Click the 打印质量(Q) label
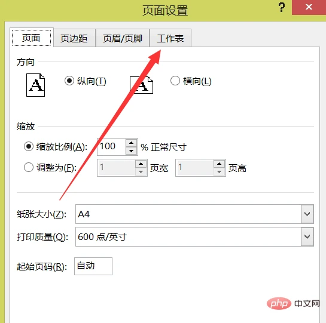326x323 pixels. pos(42,237)
